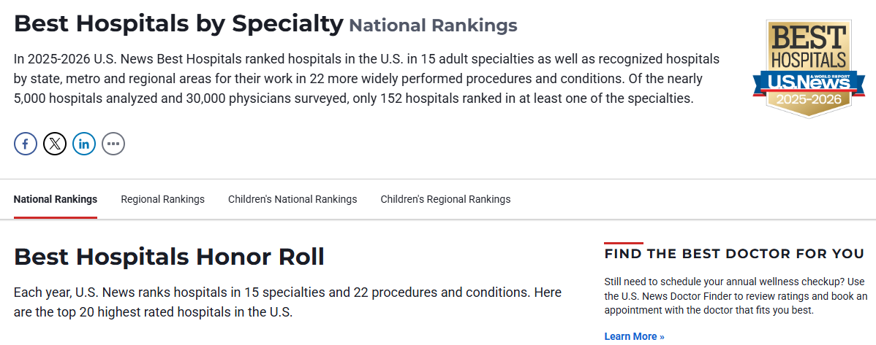Click the gray National Rankings subtitle in title
This screenshot has height=345, width=876.
tap(433, 26)
